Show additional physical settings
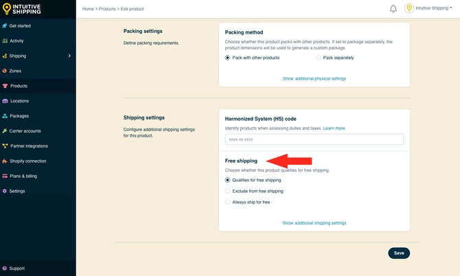The height and width of the screenshot is (276, 460). (314, 78)
